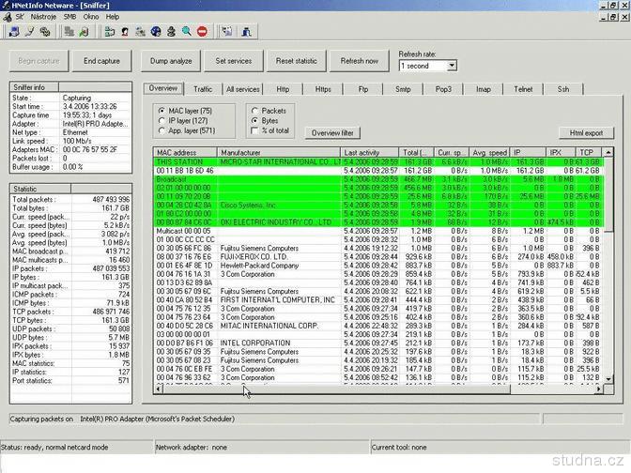Switch to the Traffic tab

coord(203,89)
